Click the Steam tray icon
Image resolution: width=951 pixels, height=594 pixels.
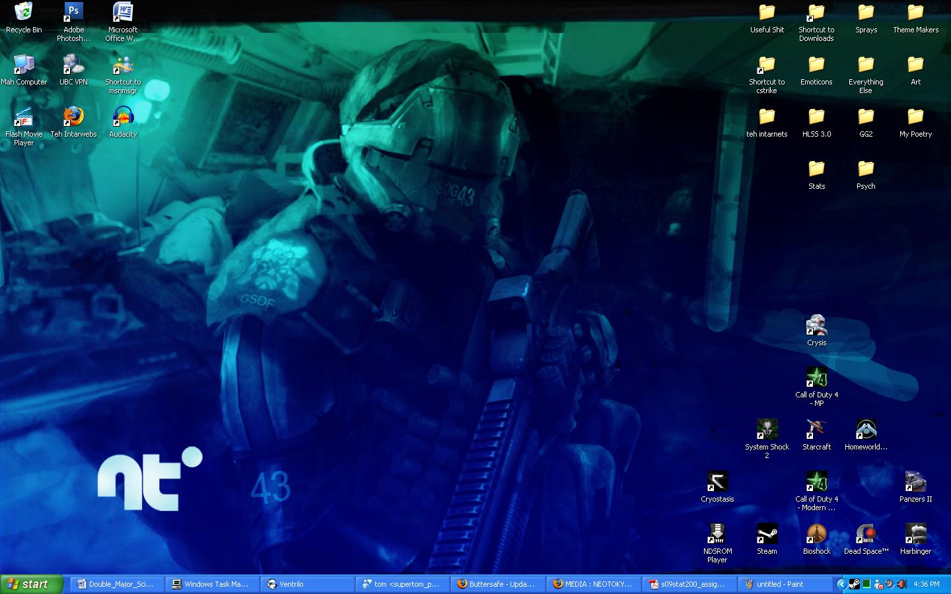click(854, 584)
